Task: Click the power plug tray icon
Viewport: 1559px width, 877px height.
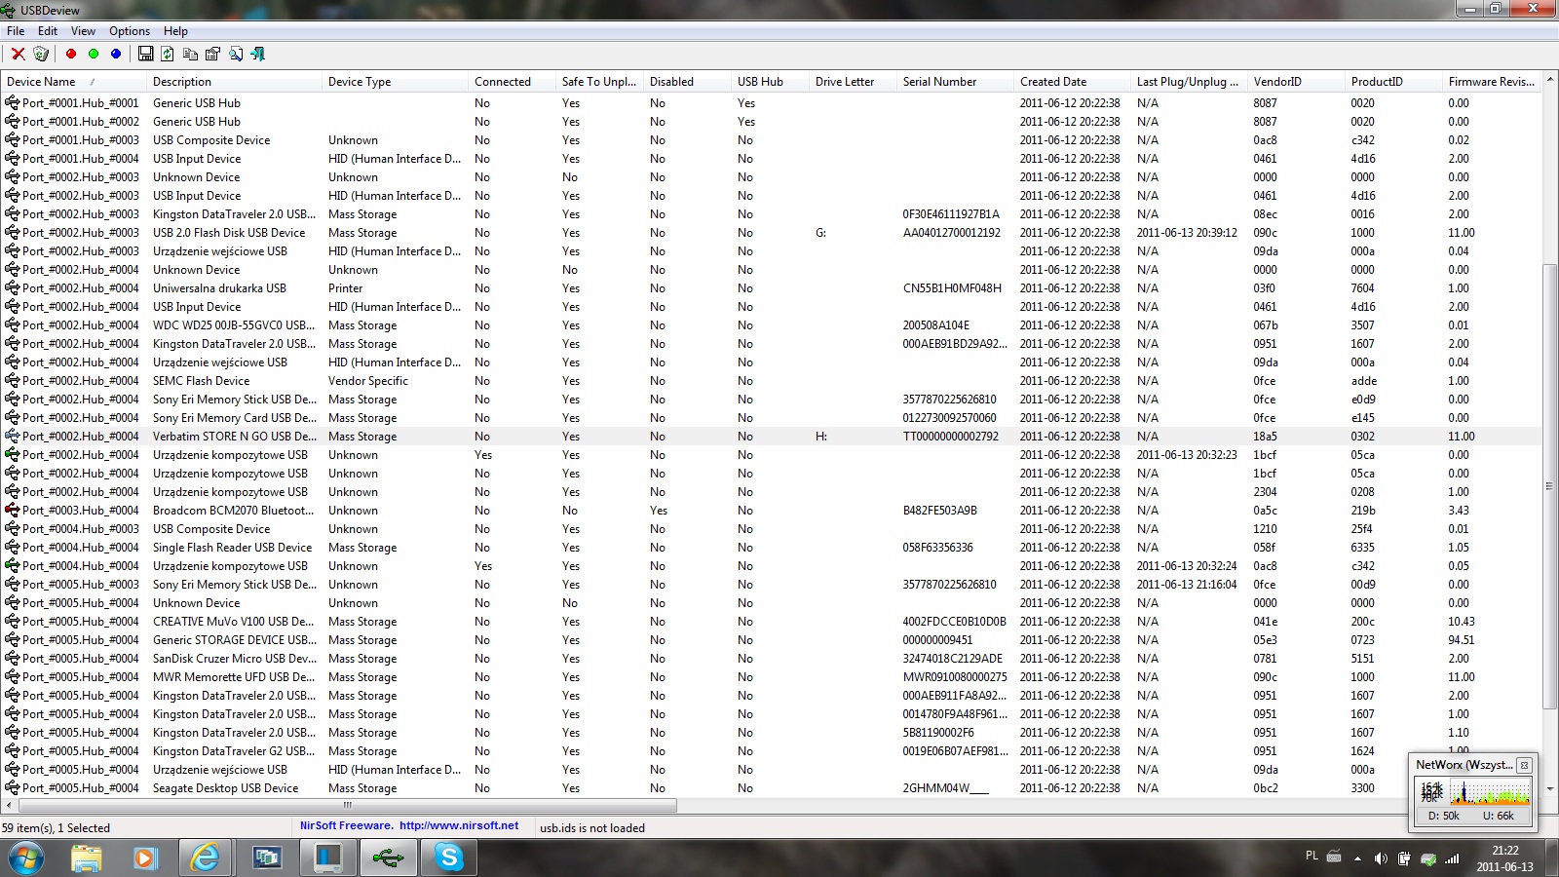Action: point(1404,858)
